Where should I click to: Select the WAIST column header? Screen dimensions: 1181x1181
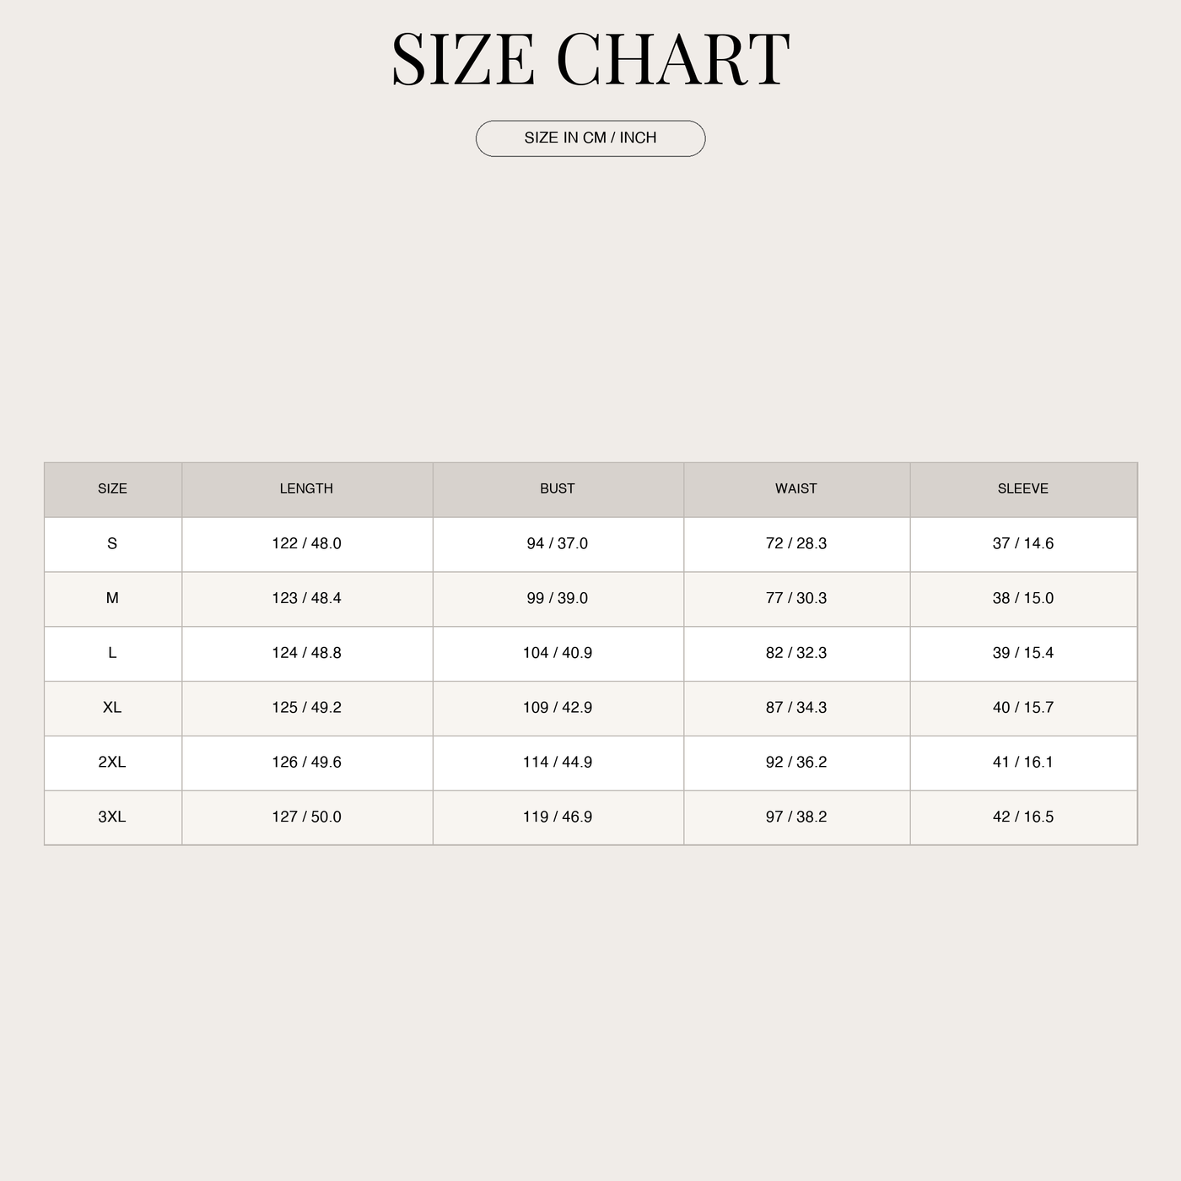(796, 489)
